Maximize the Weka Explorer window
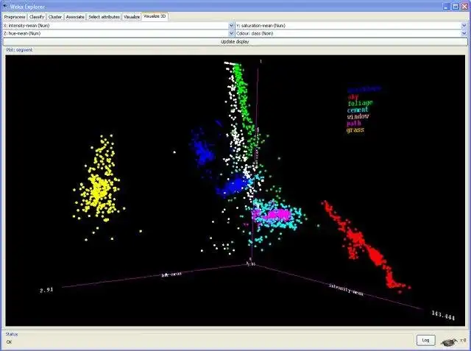471x351 pixels. [456, 7]
